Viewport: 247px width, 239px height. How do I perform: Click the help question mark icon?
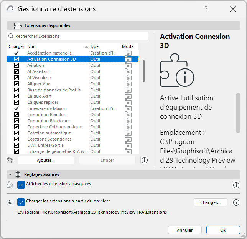point(206,9)
